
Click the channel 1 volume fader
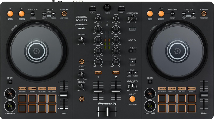pyautogui.click(x=98, y=91)
